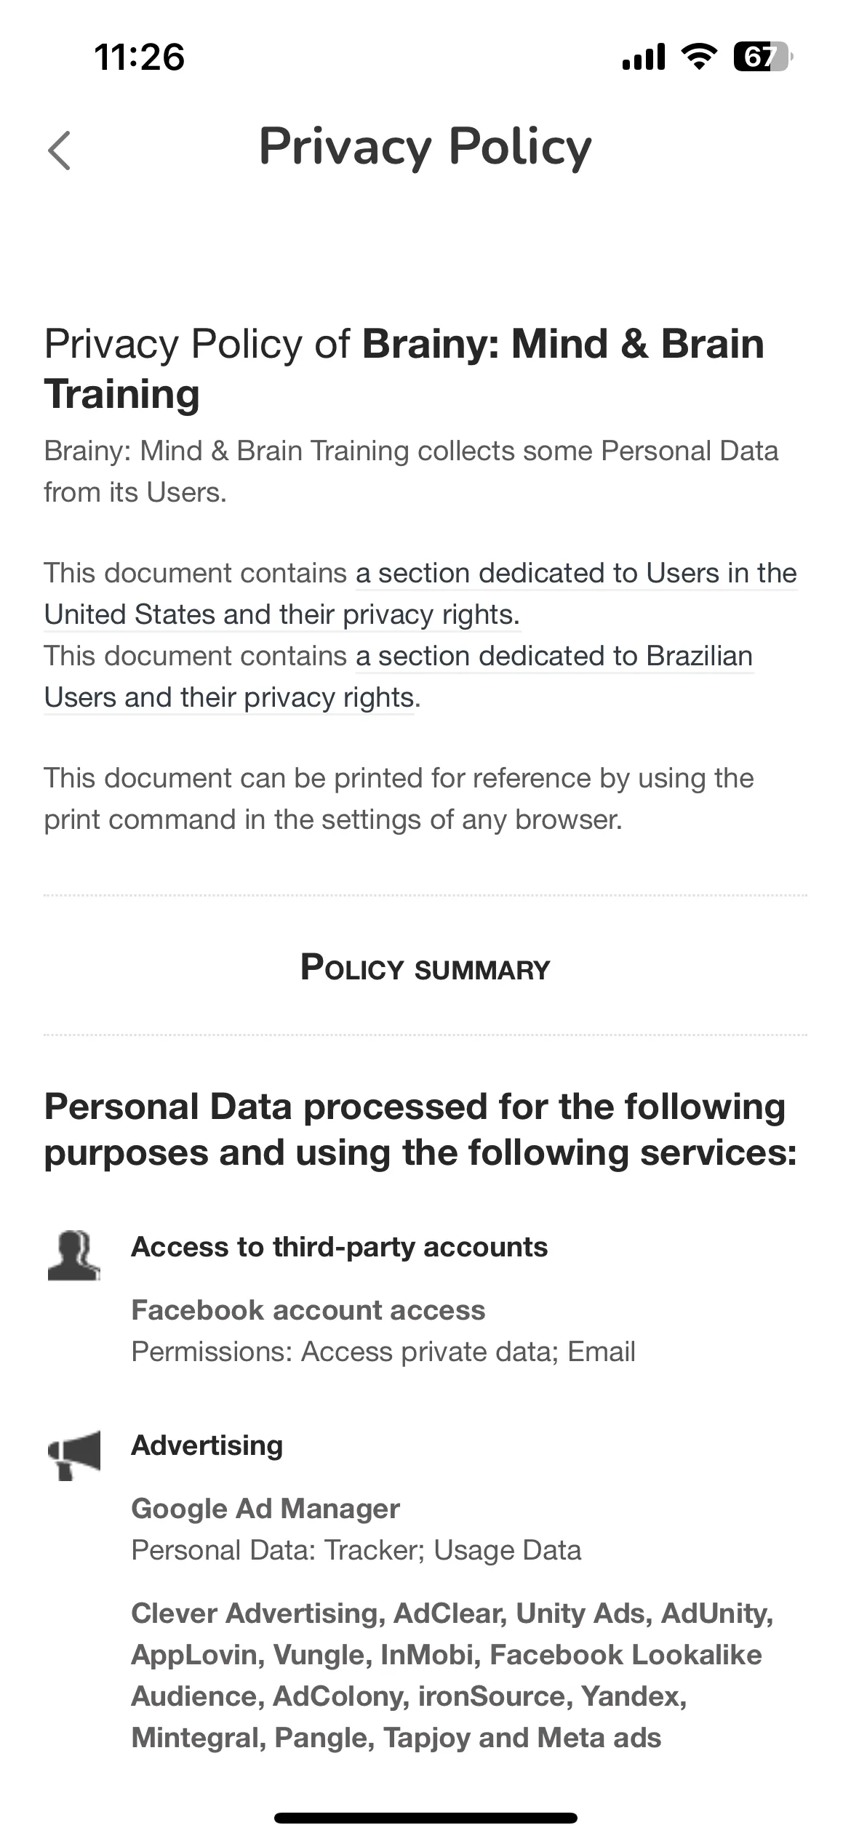Expand the Advertising section heading

click(207, 1445)
